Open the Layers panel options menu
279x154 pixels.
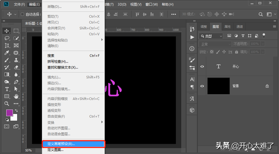(275, 27)
